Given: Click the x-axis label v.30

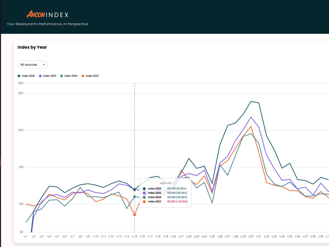Looking at the screenshot, I should [251, 236].
